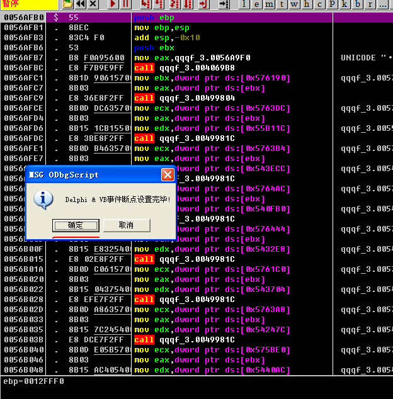Viewport: 393px width, 399px height.
Task: Click instruction referencing ds:[0x5440AC]
Action: coord(212,370)
